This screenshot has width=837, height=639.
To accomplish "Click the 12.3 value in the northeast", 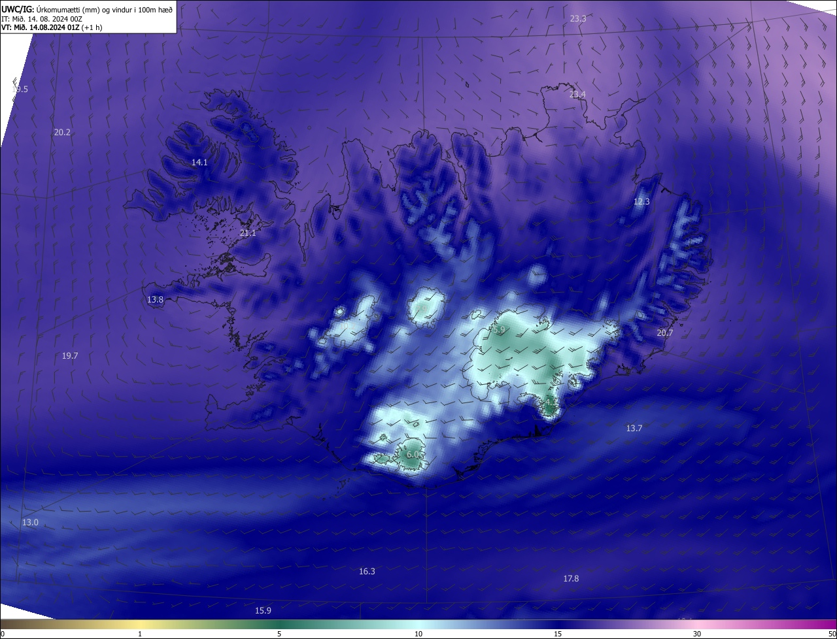I will tap(641, 202).
